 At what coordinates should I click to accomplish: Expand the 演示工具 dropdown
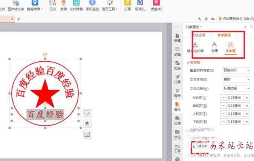coord(110,6)
